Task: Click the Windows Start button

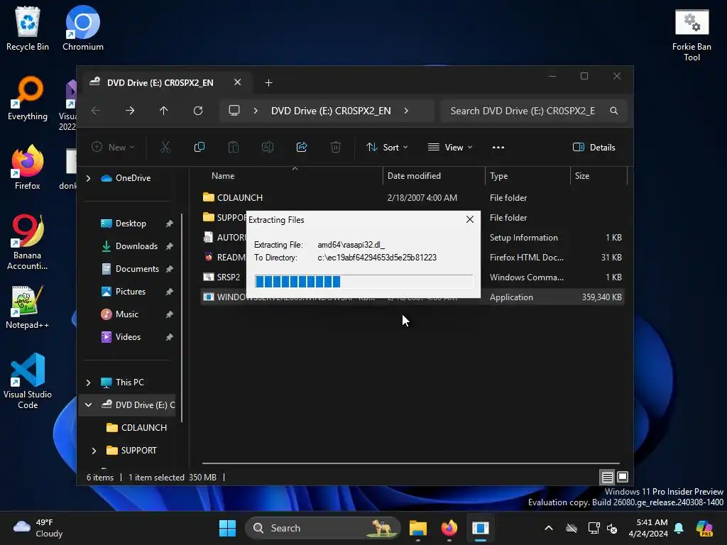Action: click(227, 528)
